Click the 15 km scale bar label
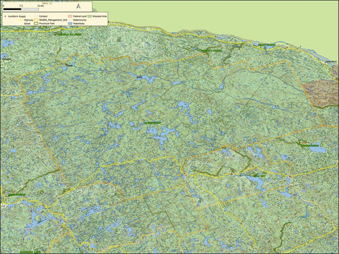This screenshot has height=254, width=339. tap(40, 6)
